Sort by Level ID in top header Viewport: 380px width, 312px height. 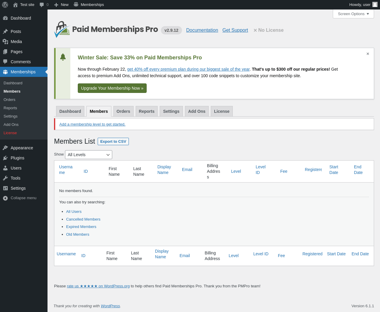coord(260,170)
